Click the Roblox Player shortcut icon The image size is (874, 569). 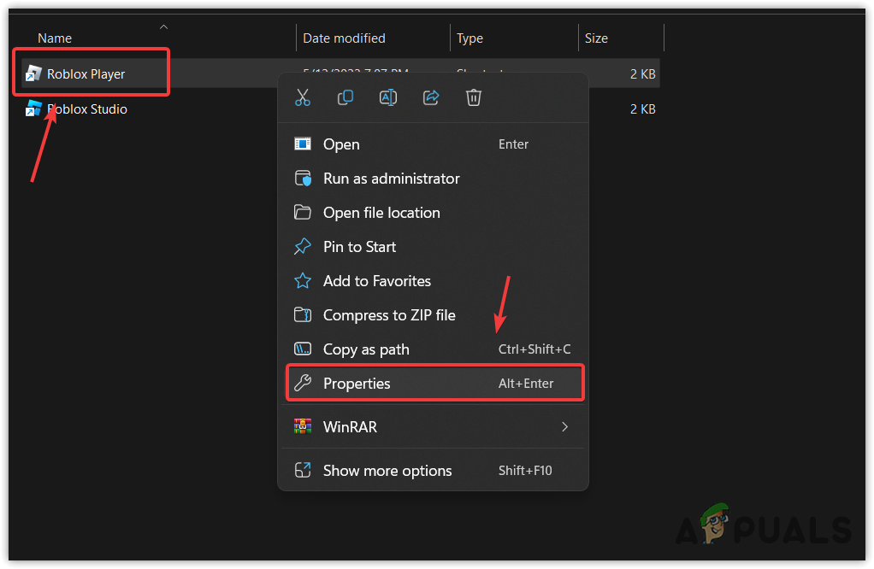click(x=33, y=73)
